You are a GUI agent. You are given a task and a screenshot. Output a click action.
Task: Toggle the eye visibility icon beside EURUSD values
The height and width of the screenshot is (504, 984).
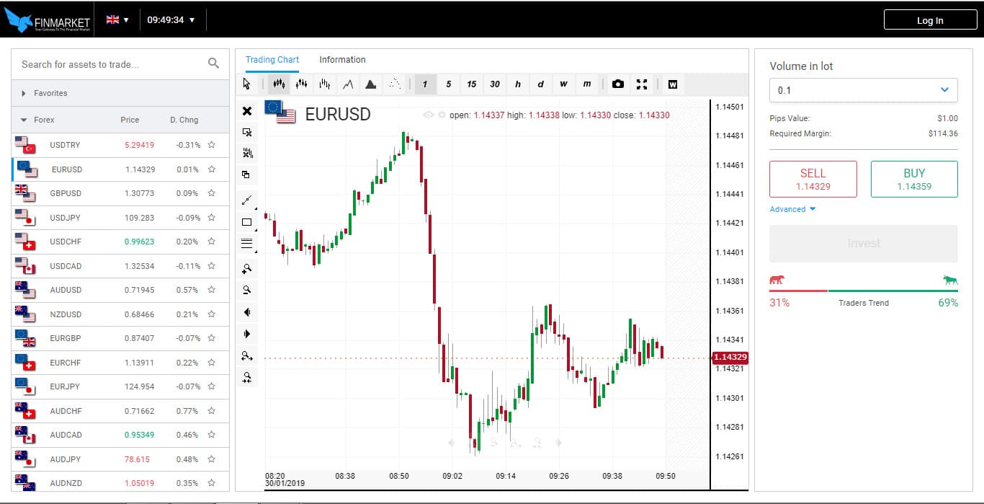tap(429, 115)
